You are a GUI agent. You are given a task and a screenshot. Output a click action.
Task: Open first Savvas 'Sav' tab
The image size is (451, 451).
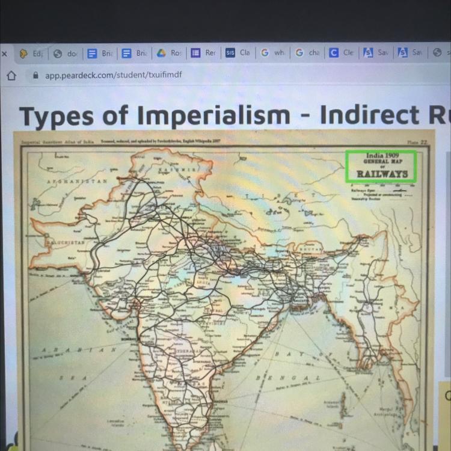pos(376,52)
